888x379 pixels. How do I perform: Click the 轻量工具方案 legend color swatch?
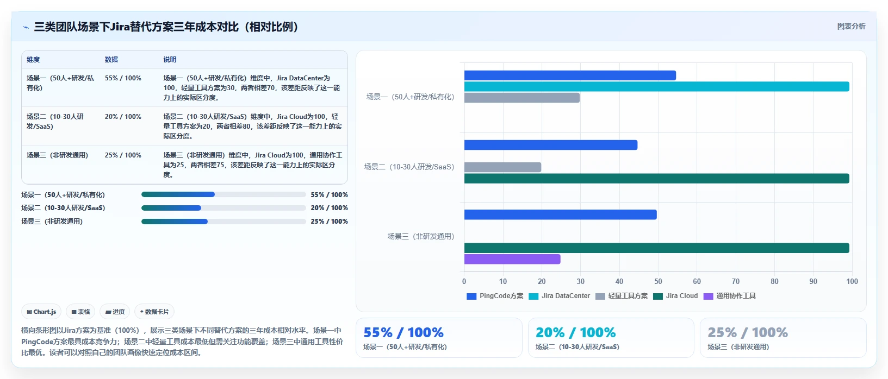point(600,296)
